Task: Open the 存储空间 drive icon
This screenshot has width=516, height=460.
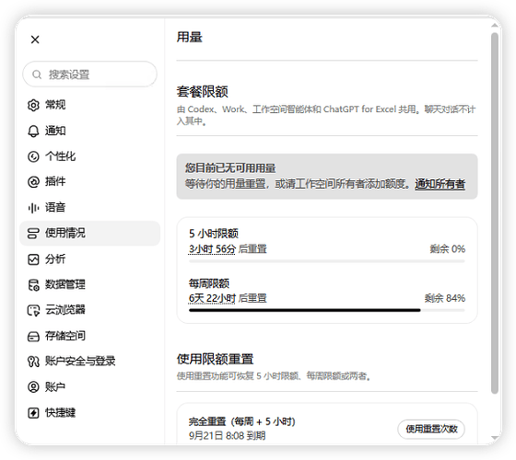Action: tap(33, 336)
